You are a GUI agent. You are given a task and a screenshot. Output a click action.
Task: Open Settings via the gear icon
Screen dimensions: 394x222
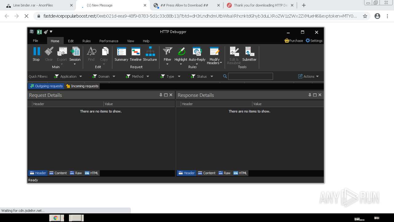(308, 41)
